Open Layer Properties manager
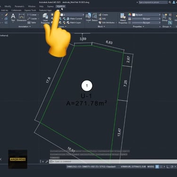This screenshot has width=177, height=177. [x=45, y=18]
